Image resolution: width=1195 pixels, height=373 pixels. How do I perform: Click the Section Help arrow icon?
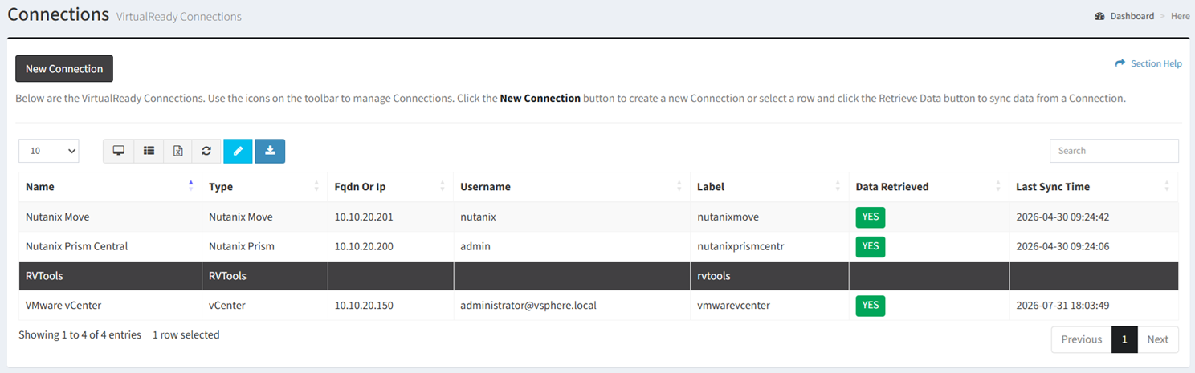pyautogui.click(x=1120, y=63)
